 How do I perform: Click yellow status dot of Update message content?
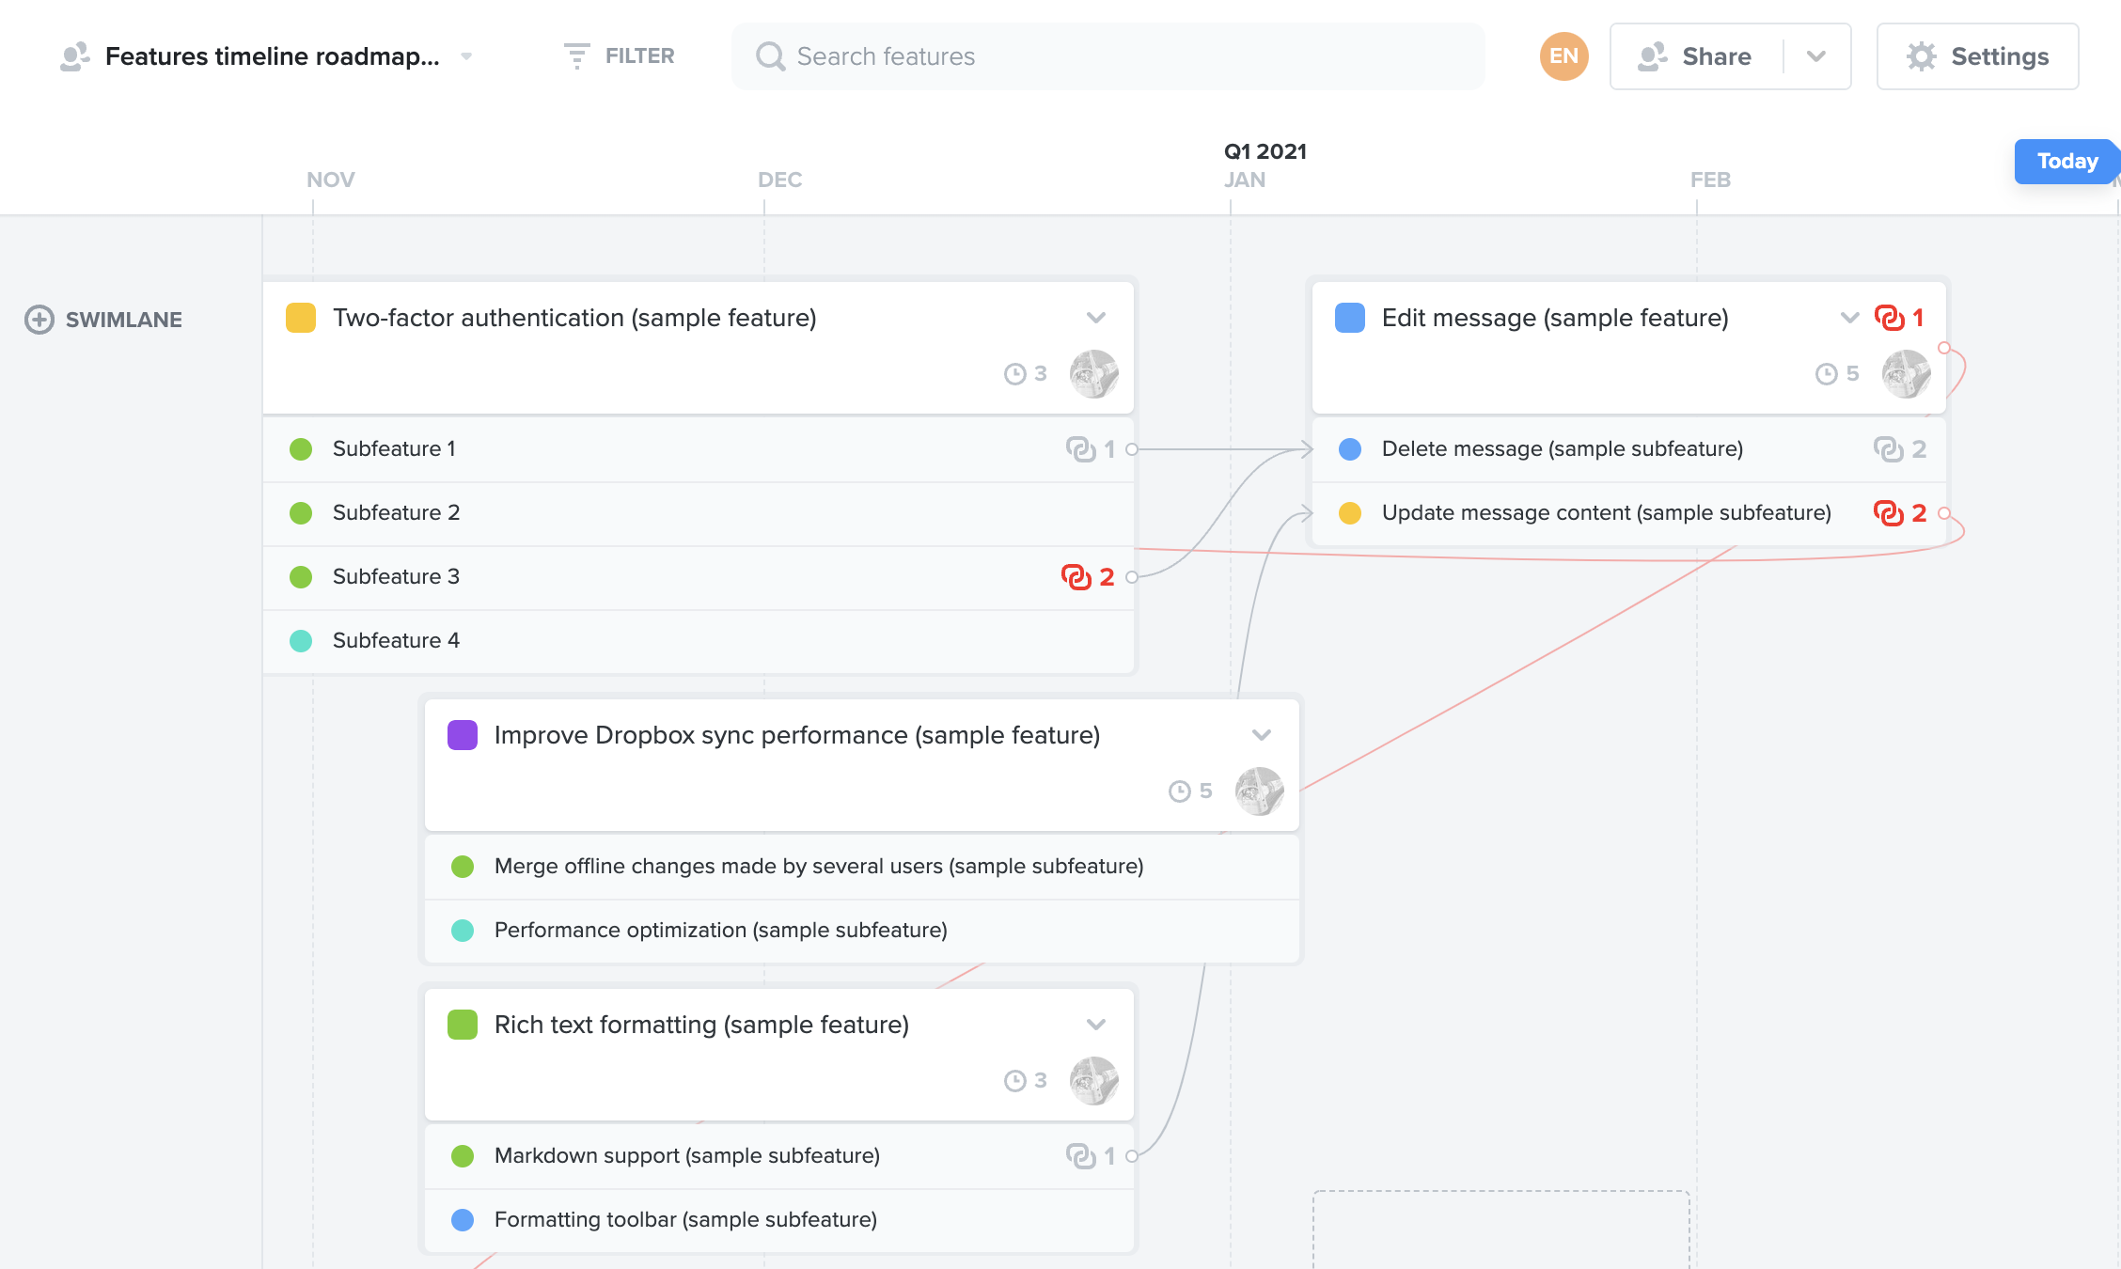pyautogui.click(x=1350, y=513)
